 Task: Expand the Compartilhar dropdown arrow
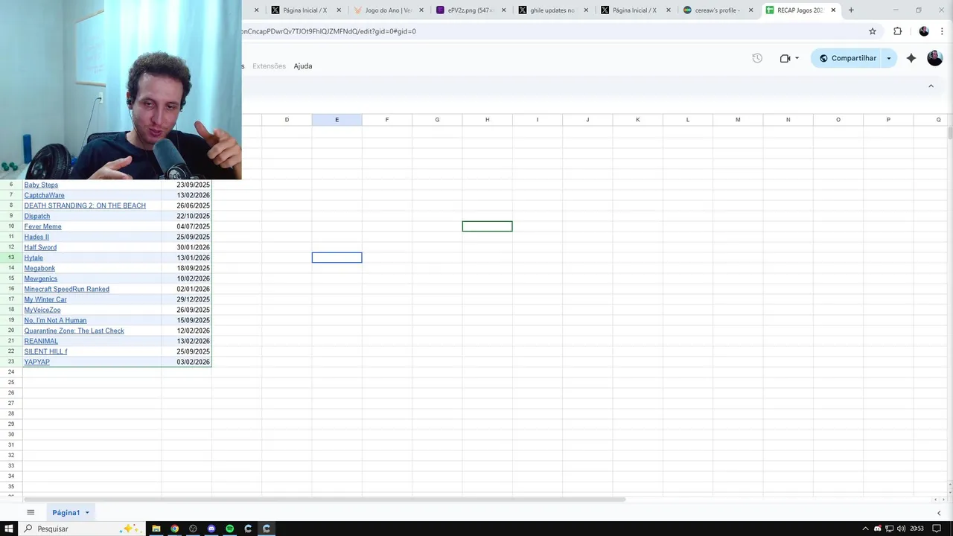coord(888,58)
